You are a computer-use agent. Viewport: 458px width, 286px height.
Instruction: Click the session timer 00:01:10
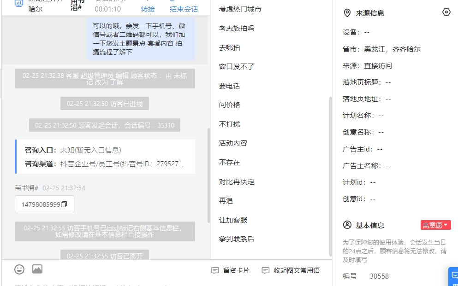108,9
